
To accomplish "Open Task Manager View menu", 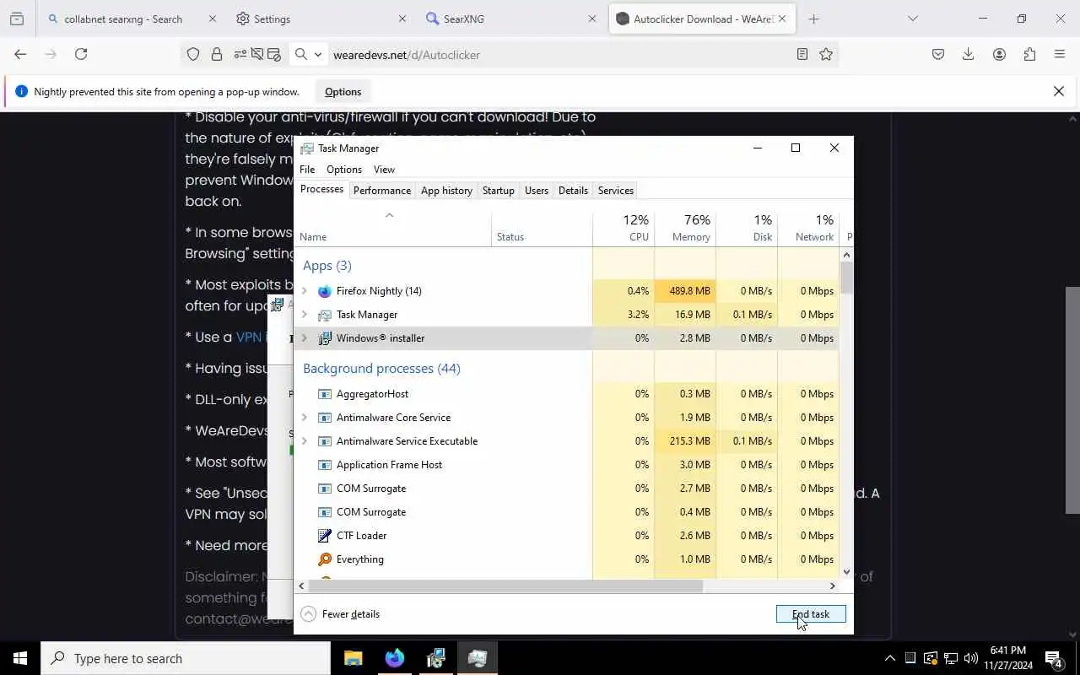I will pyautogui.click(x=384, y=170).
